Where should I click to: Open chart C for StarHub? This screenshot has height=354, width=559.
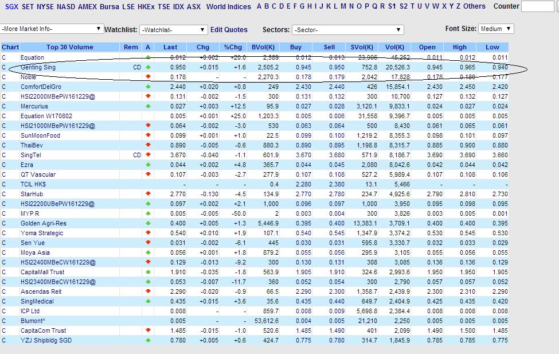pyautogui.click(x=4, y=194)
